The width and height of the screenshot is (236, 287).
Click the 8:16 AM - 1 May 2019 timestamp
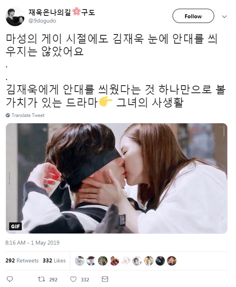[33, 243]
